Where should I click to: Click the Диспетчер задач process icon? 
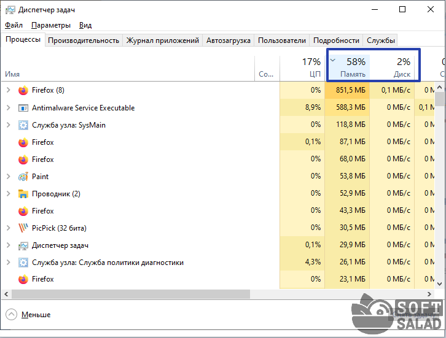click(23, 245)
